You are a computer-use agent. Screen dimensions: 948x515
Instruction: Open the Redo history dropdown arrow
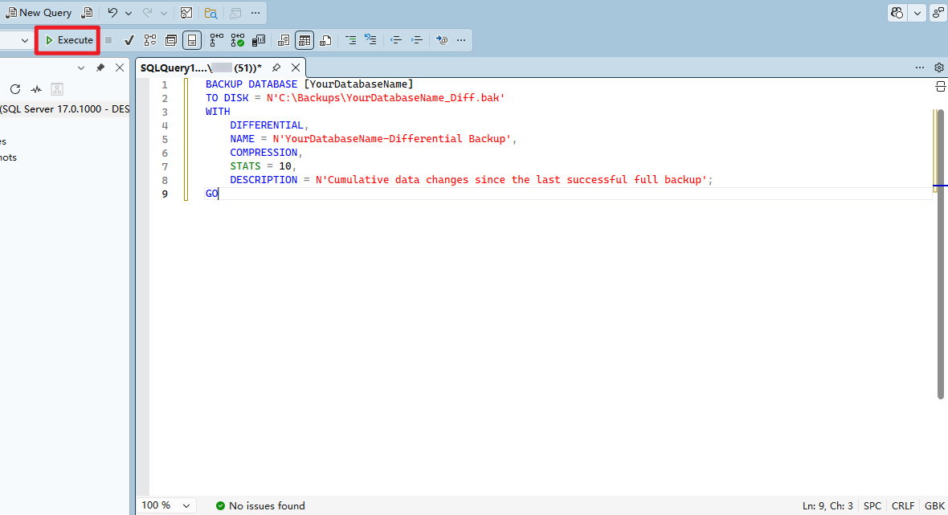coord(163,13)
